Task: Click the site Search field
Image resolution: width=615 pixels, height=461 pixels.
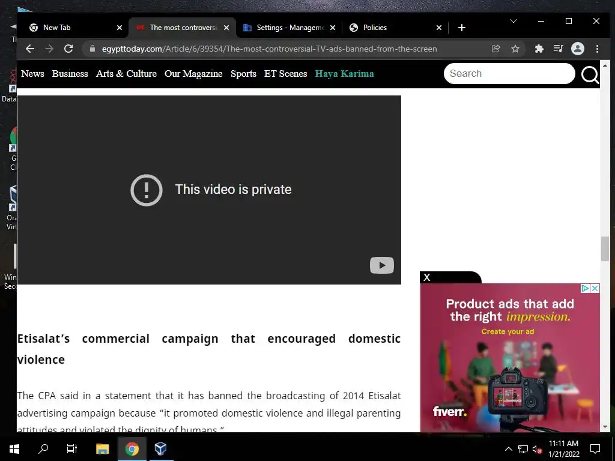Action: click(x=509, y=73)
